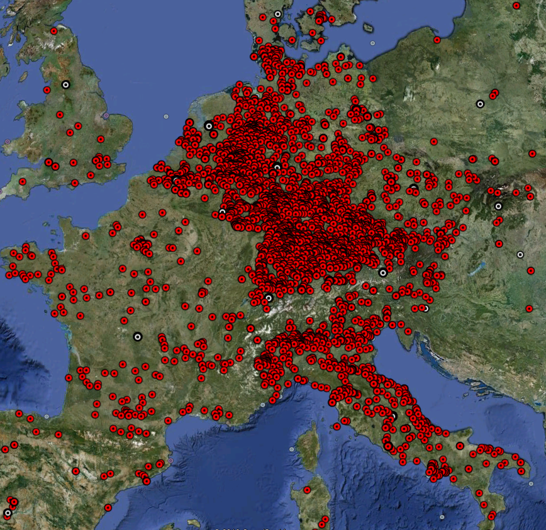This screenshot has height=530, width=546.
Task: Click red marker in the sea off Tuscany
Action: pyautogui.click(x=337, y=427)
